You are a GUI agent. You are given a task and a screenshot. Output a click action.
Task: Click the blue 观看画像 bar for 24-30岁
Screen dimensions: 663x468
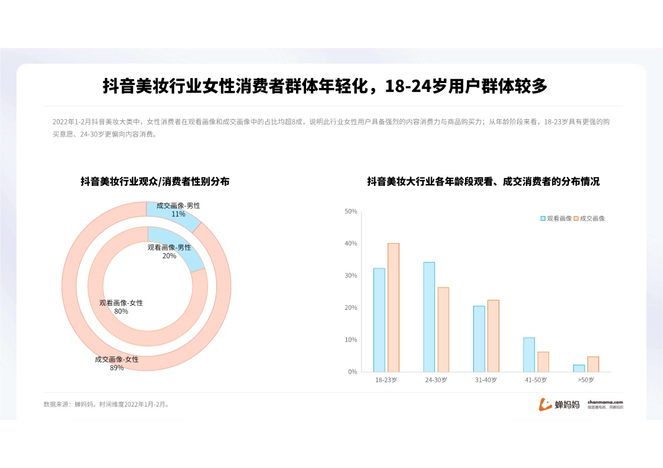pos(429,317)
